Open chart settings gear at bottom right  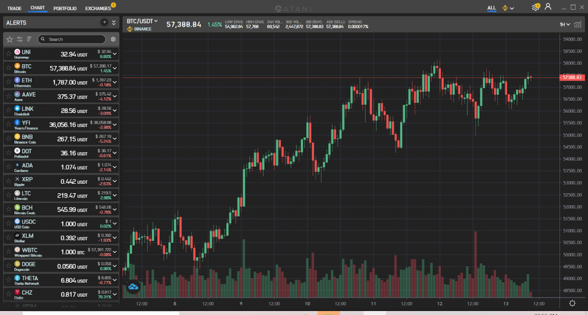pos(572,303)
